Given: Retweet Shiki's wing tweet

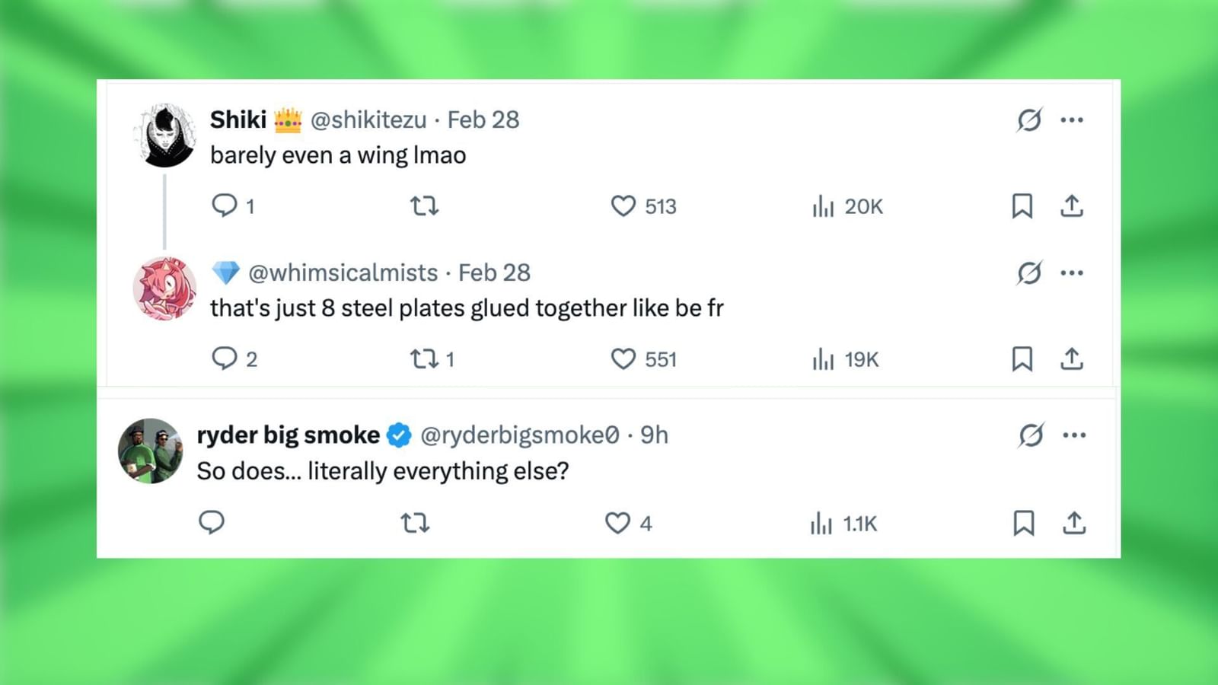Looking at the screenshot, I should point(425,206).
